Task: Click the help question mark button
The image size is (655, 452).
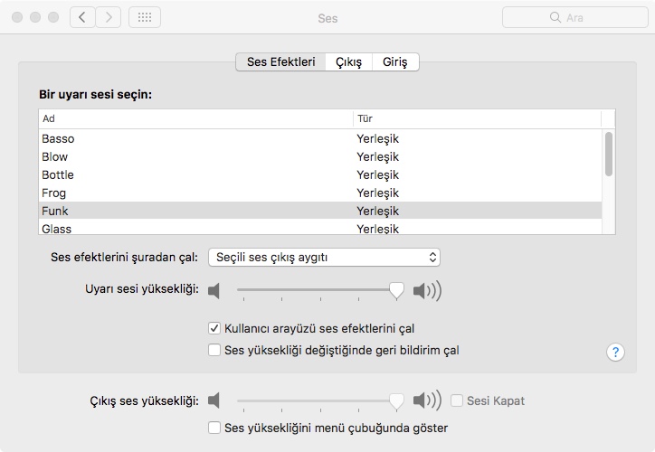Action: pyautogui.click(x=616, y=352)
